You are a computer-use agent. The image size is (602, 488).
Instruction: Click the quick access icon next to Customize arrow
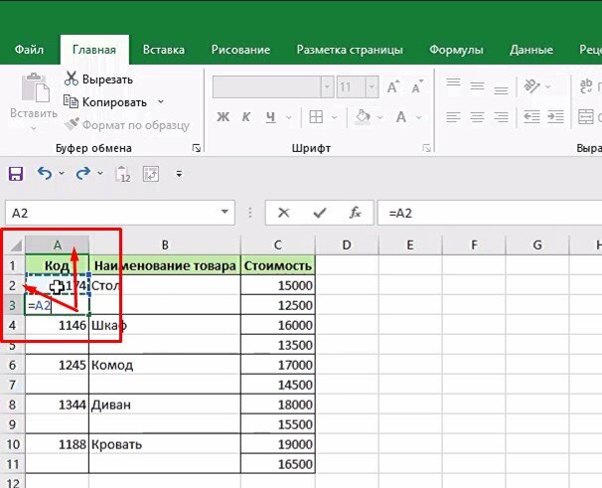[151, 174]
